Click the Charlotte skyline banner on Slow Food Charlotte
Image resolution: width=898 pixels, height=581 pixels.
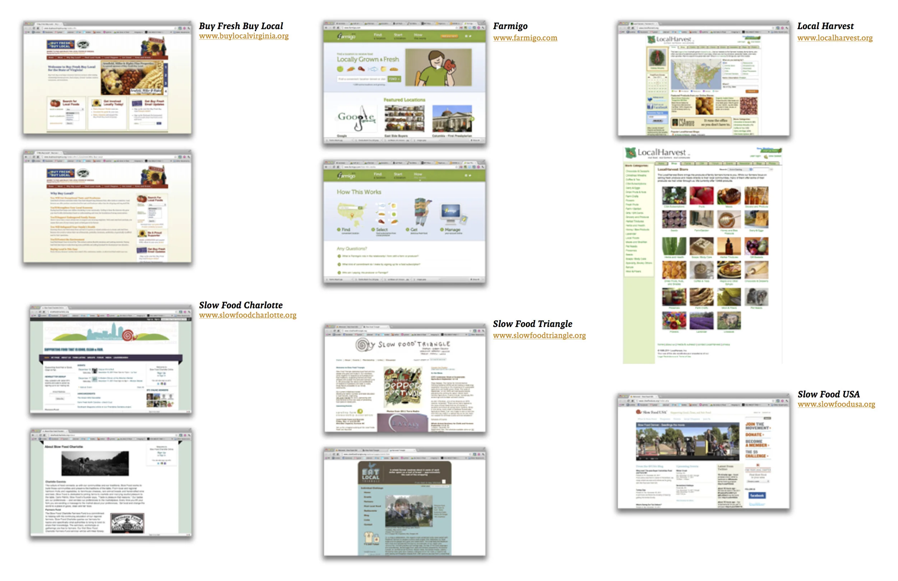(111, 333)
